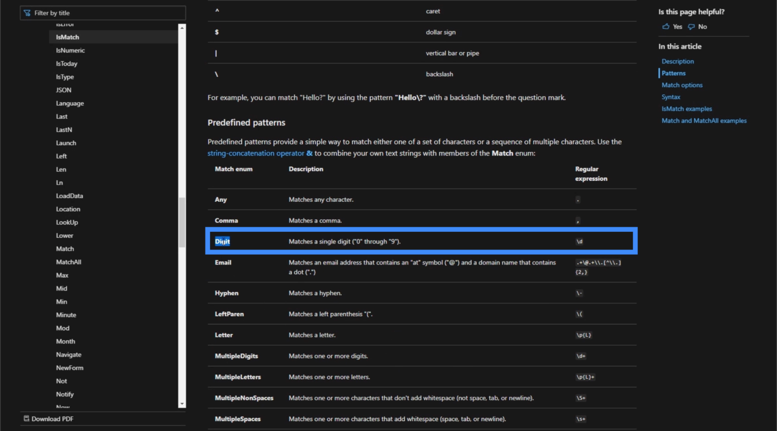Open Mod function page

point(62,328)
